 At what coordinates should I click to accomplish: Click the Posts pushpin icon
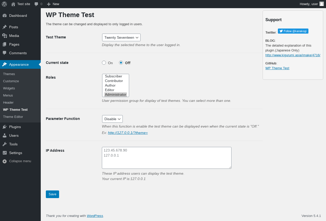coord(5,27)
